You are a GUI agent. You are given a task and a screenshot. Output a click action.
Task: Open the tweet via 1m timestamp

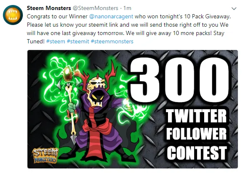click(127, 8)
